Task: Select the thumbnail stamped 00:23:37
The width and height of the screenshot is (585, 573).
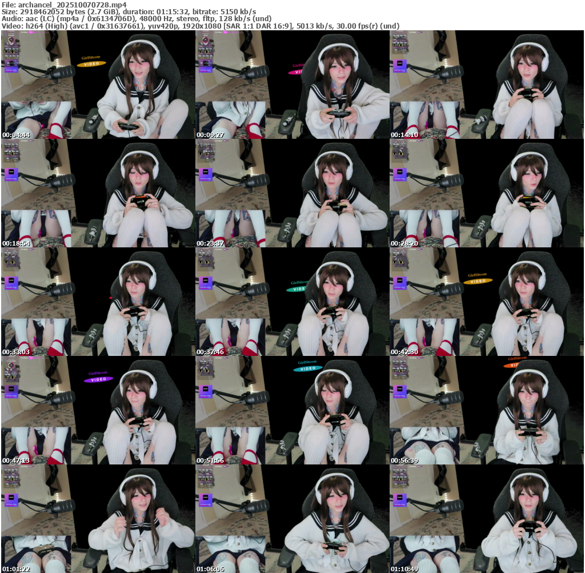Action: (292, 193)
